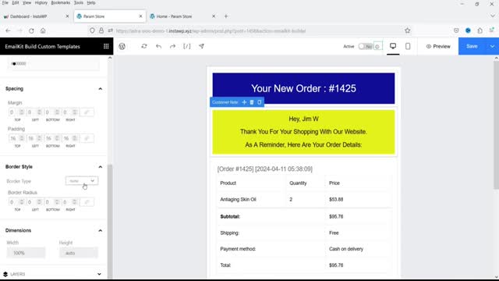499x281 pixels.
Task: Bookmark this page with star icon
Action: tap(407, 30)
